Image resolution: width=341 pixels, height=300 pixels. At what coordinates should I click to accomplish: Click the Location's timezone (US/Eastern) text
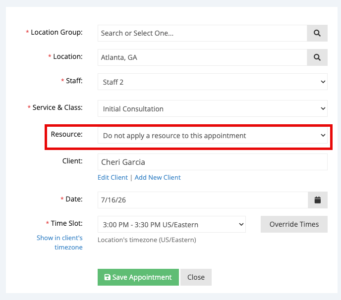[x=147, y=240]
